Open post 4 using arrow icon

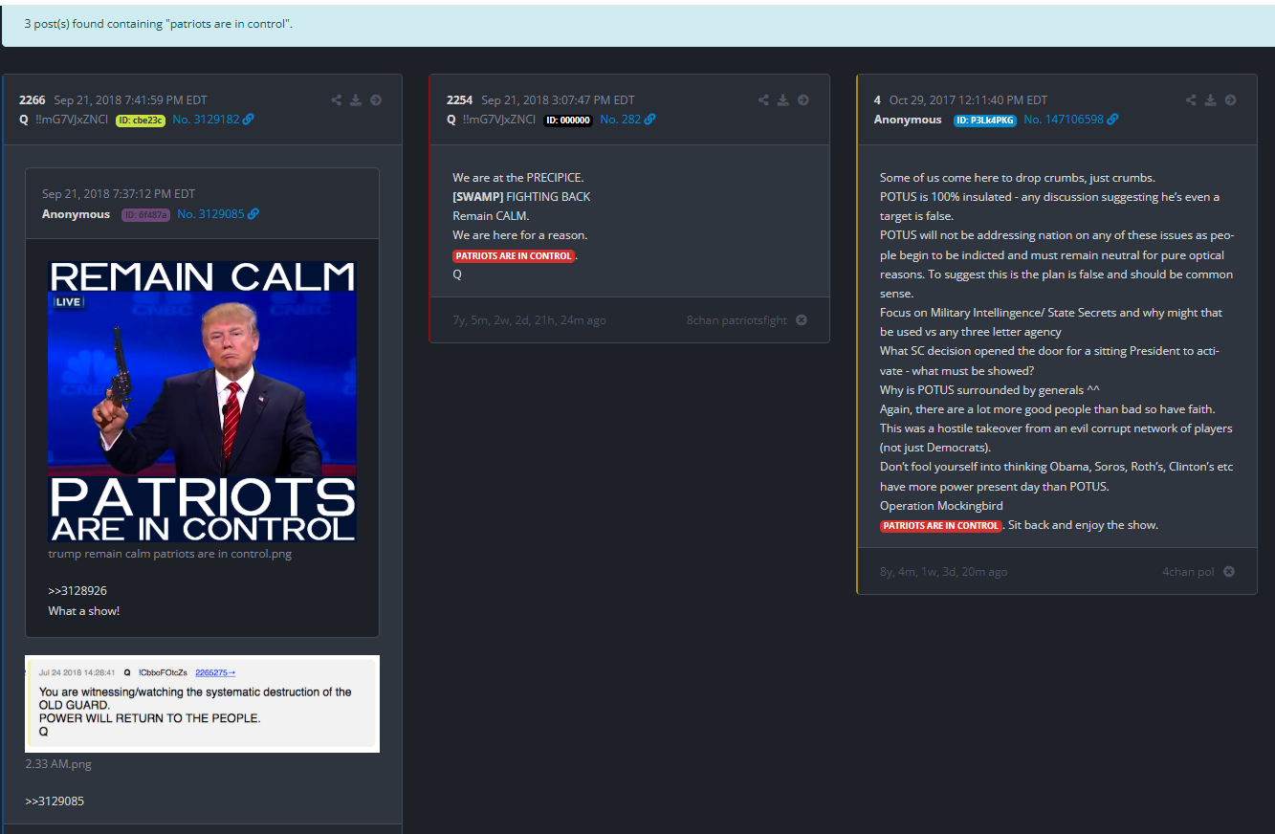coord(1230,100)
